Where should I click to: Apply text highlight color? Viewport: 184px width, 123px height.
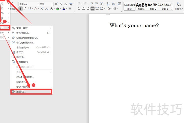[x=58, y=9]
